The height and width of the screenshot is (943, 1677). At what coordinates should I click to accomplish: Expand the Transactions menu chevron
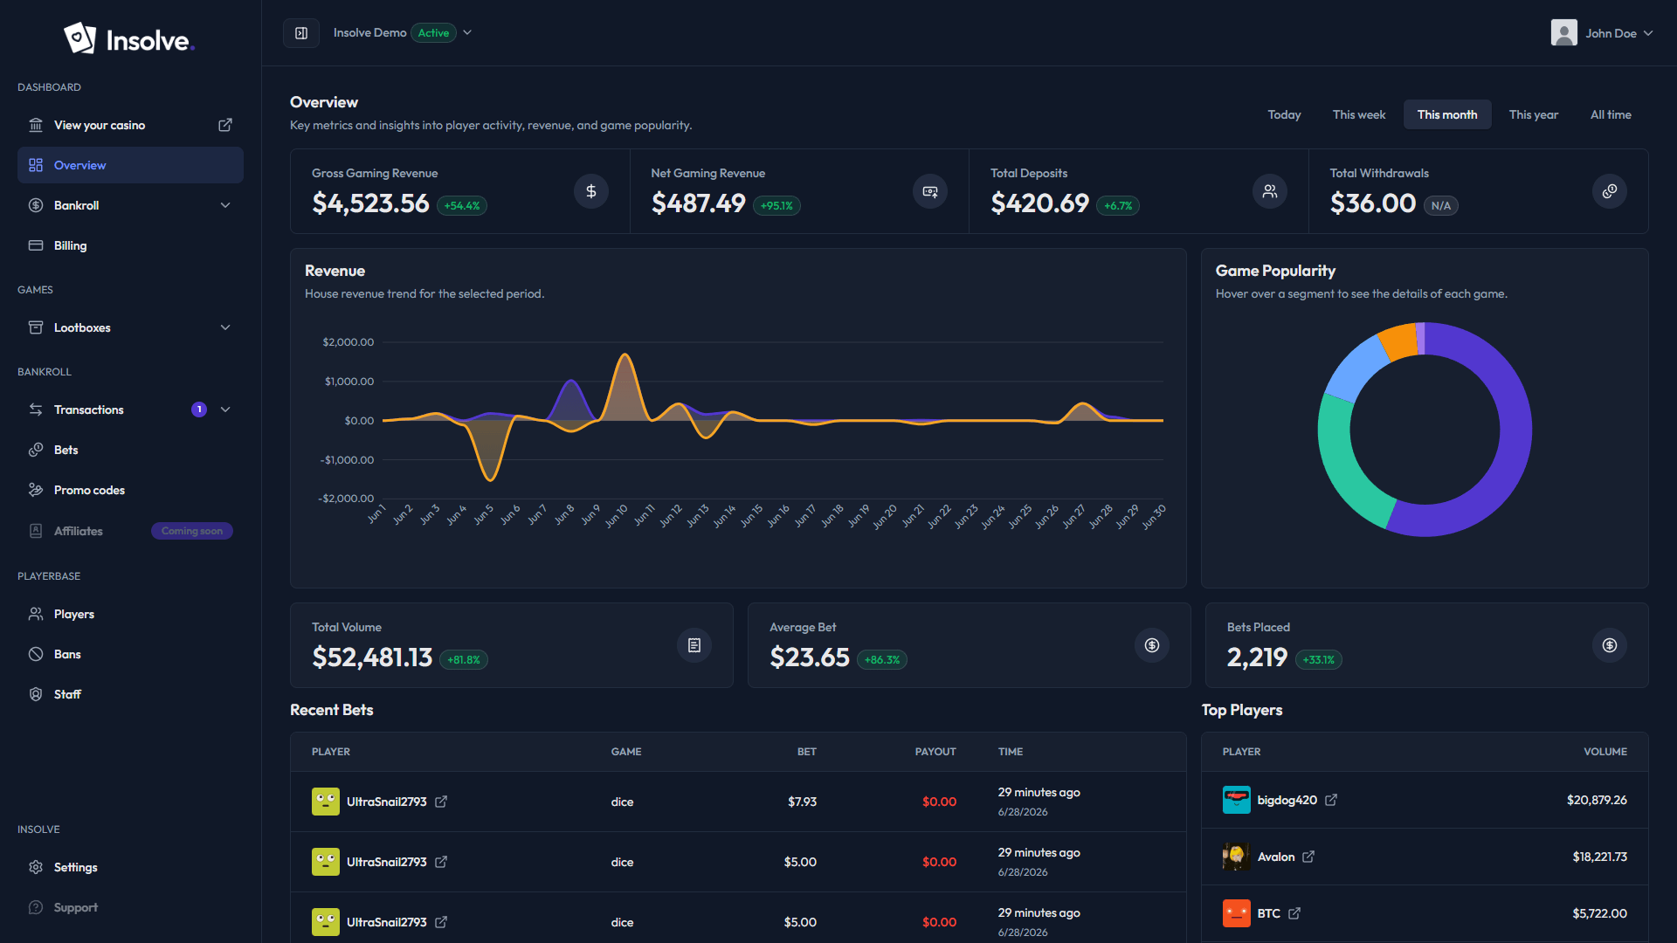225,410
